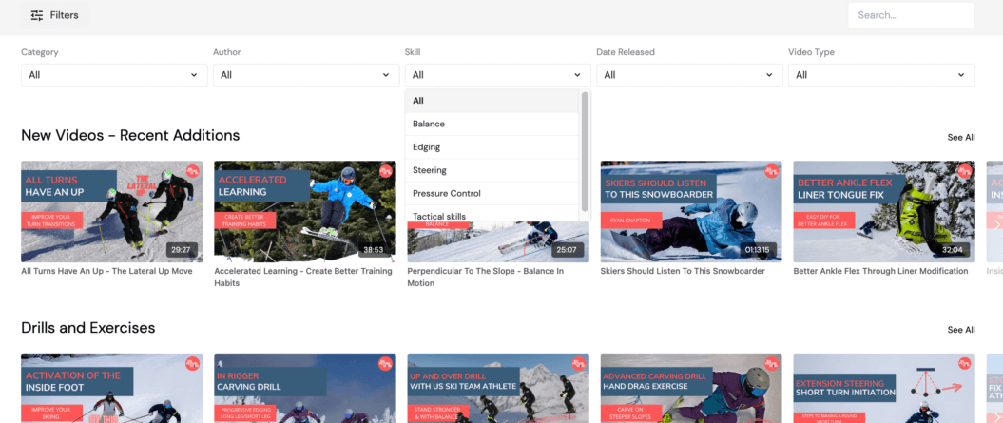
Task: Click title Better Ankle Flex Through Liner Modification
Action: (x=880, y=271)
